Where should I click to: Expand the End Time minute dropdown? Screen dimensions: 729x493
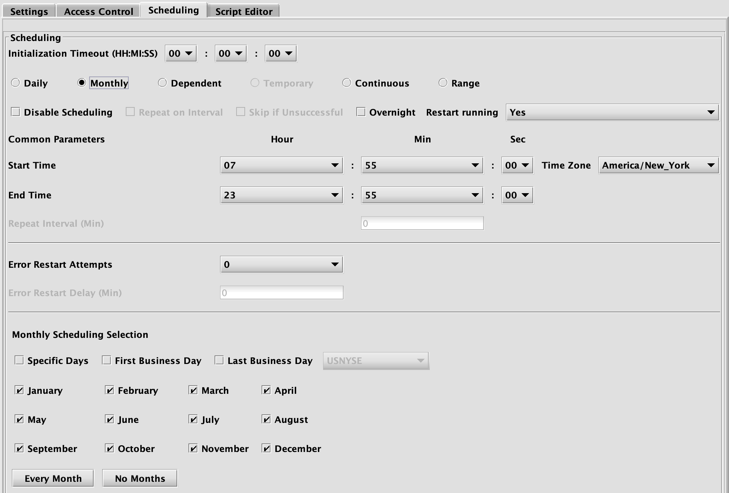422,195
